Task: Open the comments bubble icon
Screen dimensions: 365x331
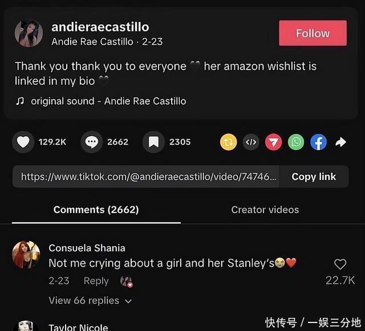Action: 91,142
